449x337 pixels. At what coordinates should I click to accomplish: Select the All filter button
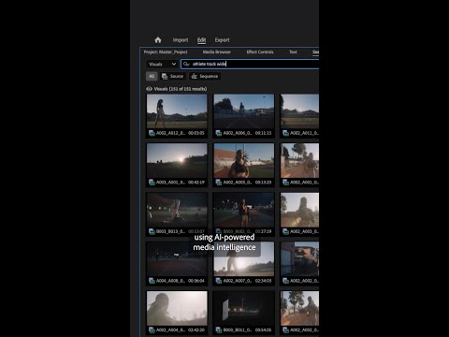152,76
